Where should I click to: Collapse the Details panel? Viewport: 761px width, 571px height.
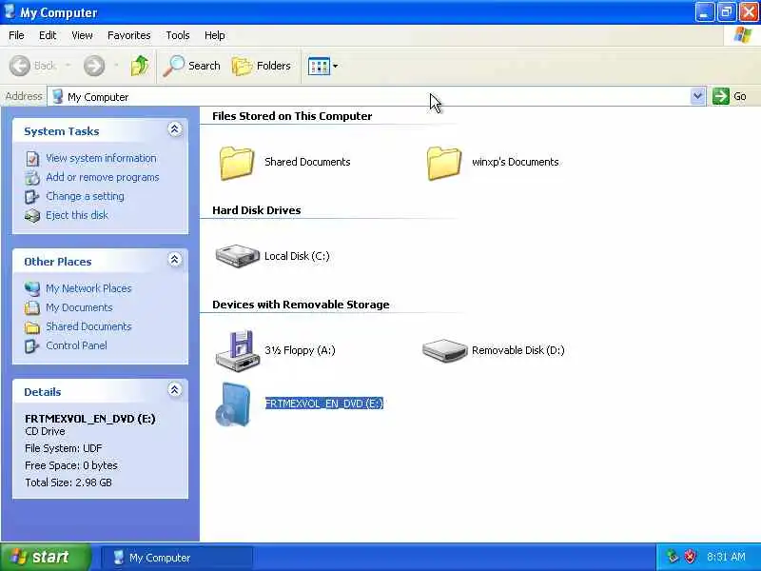click(175, 389)
